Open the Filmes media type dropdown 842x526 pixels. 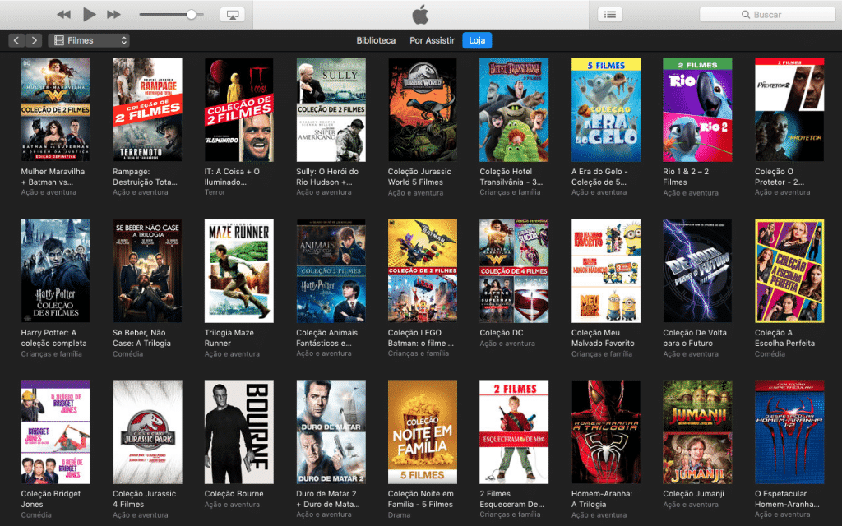(x=89, y=40)
